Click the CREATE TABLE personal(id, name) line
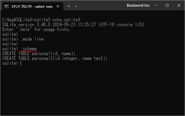Screen dimensions: 185x116 point(39,54)
